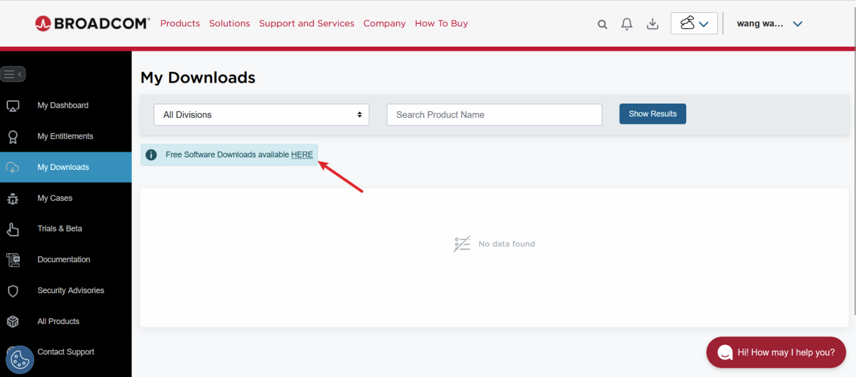Collapse the sidebar with hamburger toggle
The width and height of the screenshot is (856, 377).
pos(13,74)
